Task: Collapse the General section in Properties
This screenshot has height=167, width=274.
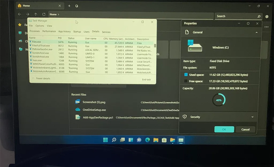Action: (256, 33)
